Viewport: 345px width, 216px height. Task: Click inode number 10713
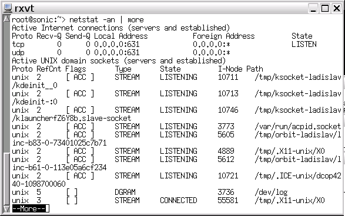pos(228,93)
